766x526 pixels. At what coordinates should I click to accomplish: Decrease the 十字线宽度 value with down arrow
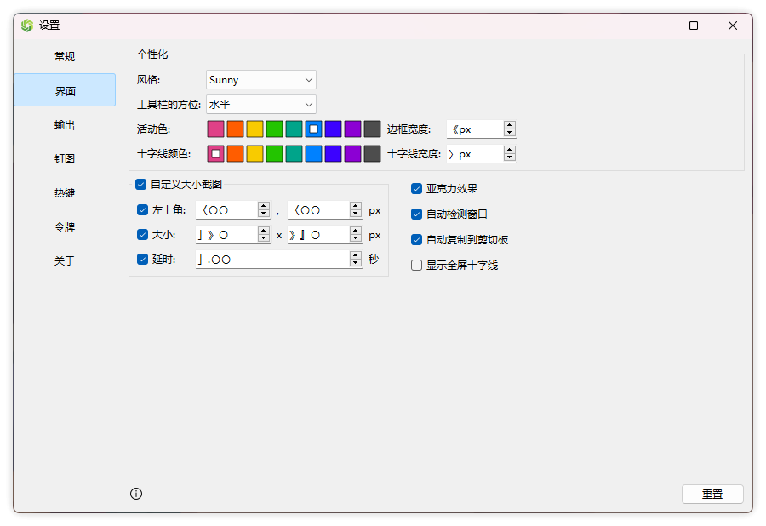[510, 157]
